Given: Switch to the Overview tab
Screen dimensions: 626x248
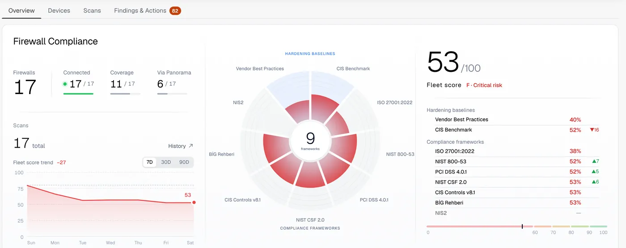Looking at the screenshot, I should pos(21,10).
